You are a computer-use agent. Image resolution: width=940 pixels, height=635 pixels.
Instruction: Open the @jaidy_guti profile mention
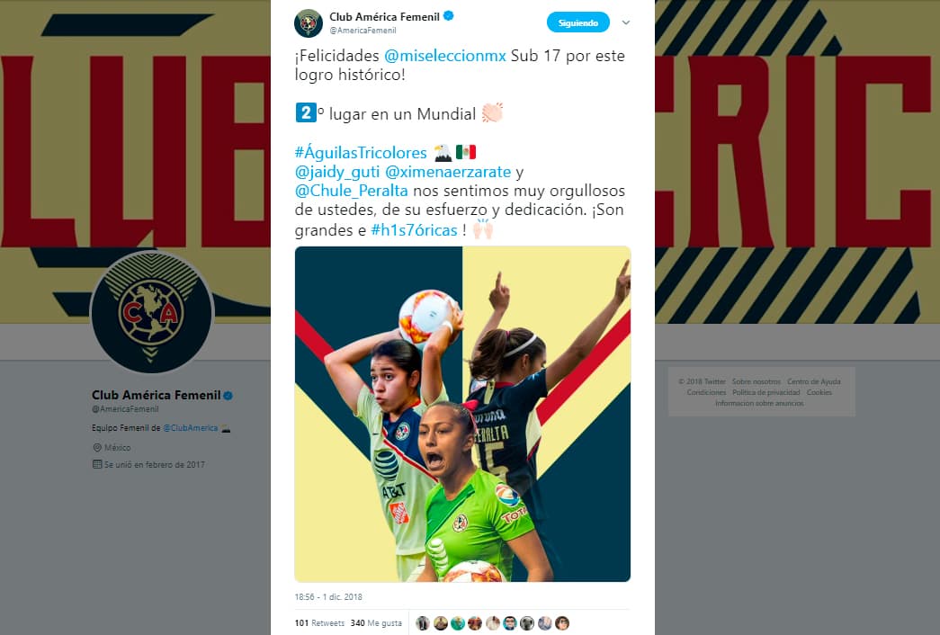click(337, 172)
